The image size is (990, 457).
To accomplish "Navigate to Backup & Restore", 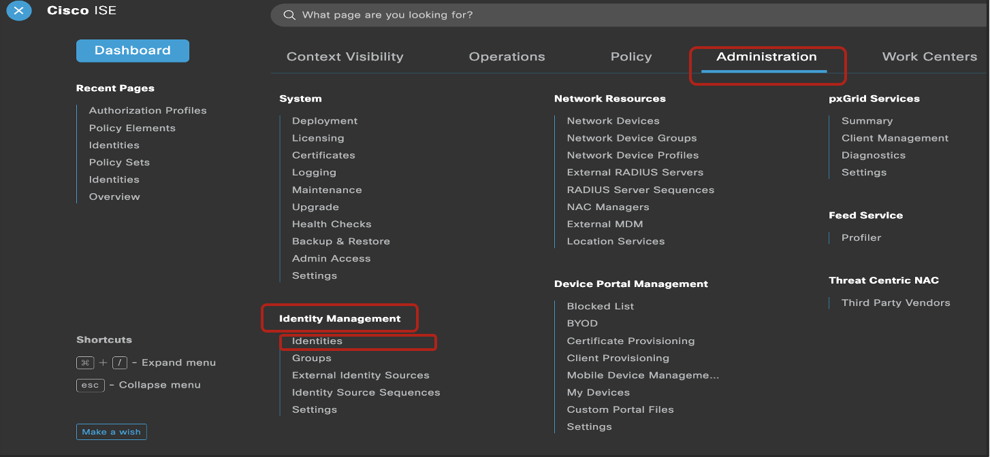I will coord(340,241).
